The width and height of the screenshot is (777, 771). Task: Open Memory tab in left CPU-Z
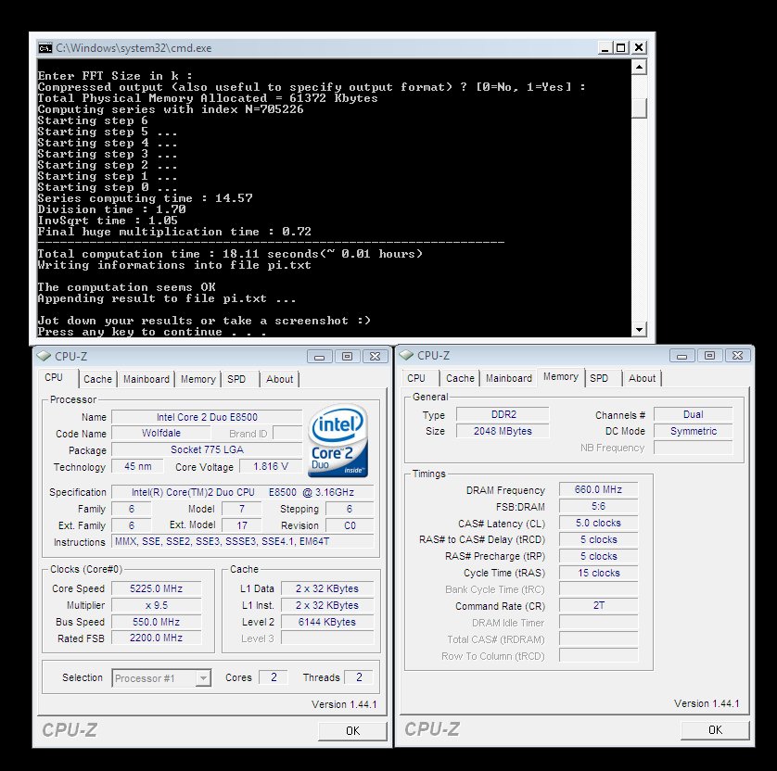[197, 379]
